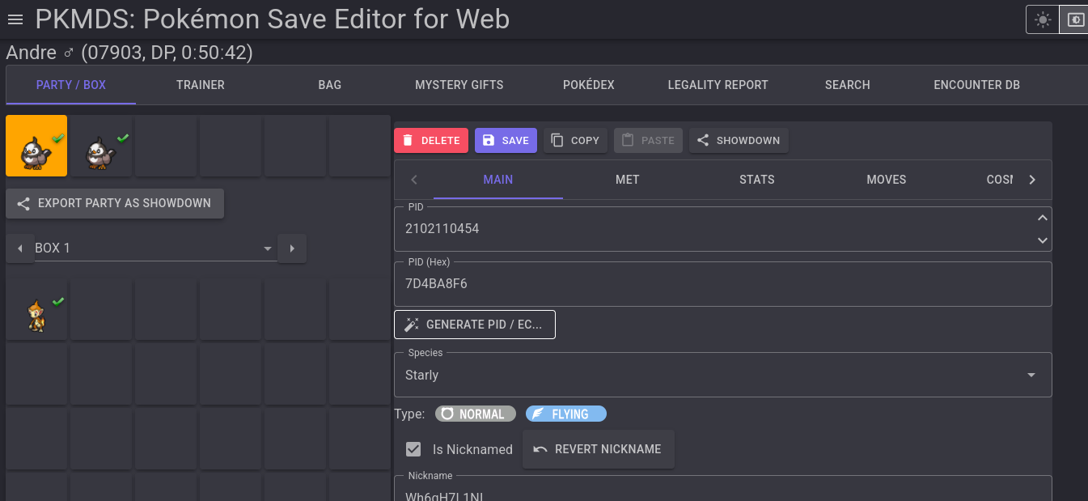Screen dimensions: 1088x501
Task: Switch to light mode sun icon
Action: (x=1043, y=19)
